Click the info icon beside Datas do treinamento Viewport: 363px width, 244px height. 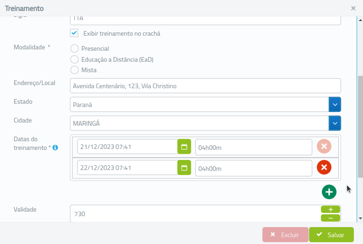tap(55, 147)
